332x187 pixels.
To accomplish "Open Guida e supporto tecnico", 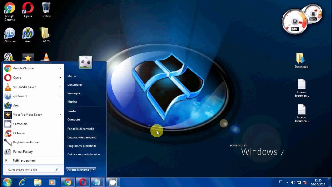I will pyautogui.click(x=84, y=155).
